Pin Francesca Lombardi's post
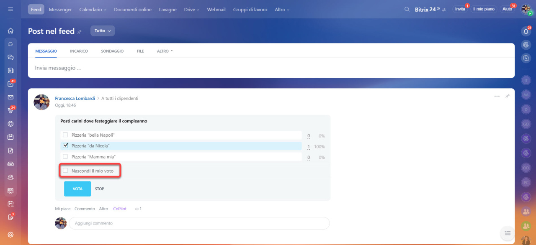536x245 pixels. pyautogui.click(x=507, y=96)
